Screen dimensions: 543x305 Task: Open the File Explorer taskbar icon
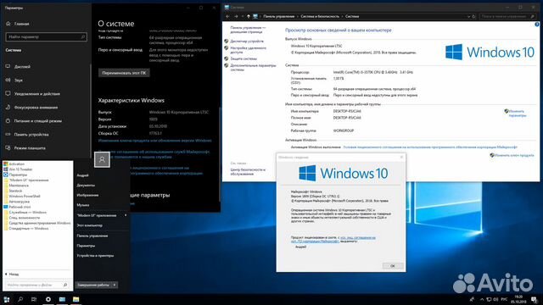[76, 299]
